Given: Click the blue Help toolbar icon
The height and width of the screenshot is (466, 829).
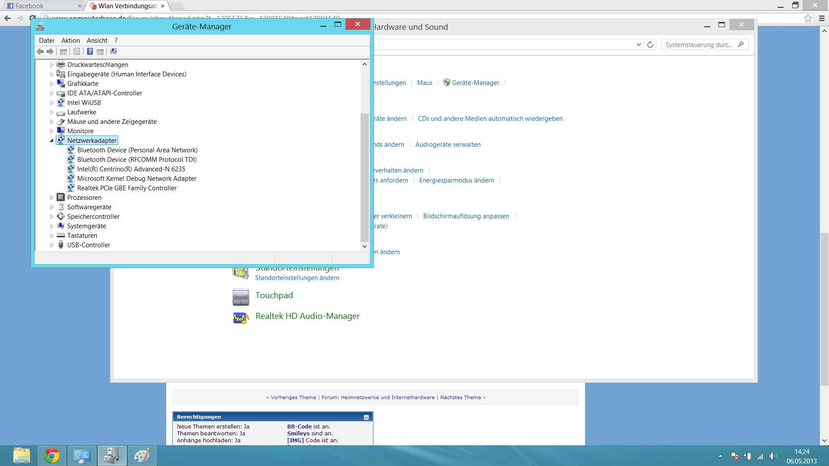Looking at the screenshot, I should coord(90,52).
